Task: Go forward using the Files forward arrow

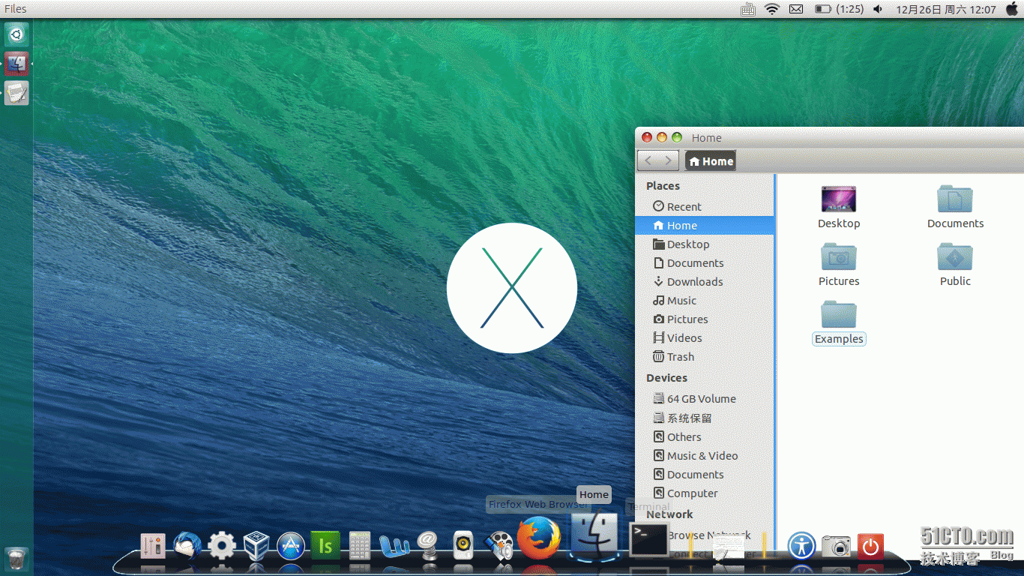Action: [x=668, y=160]
